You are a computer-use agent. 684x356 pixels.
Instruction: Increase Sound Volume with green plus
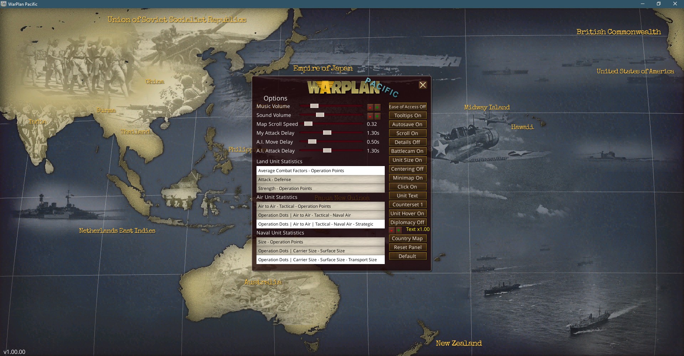377,116
